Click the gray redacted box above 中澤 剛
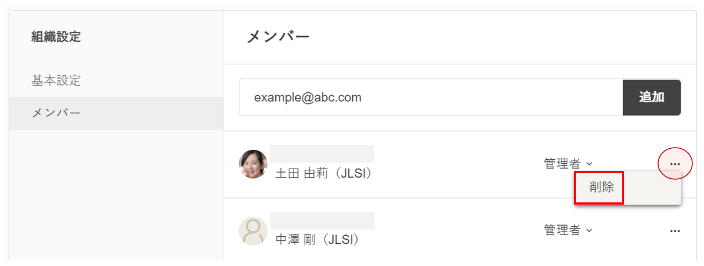 point(322,221)
